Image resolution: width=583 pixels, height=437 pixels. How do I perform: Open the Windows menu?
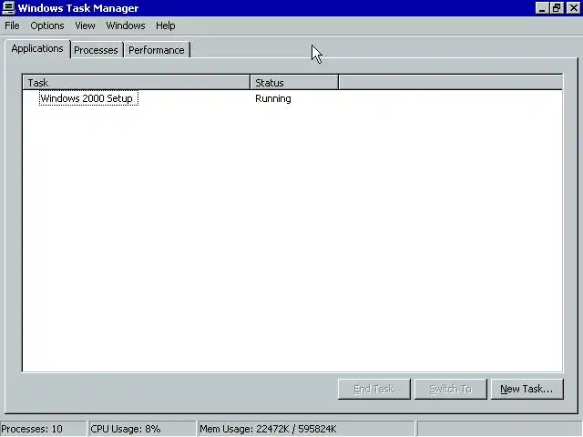[x=126, y=25]
